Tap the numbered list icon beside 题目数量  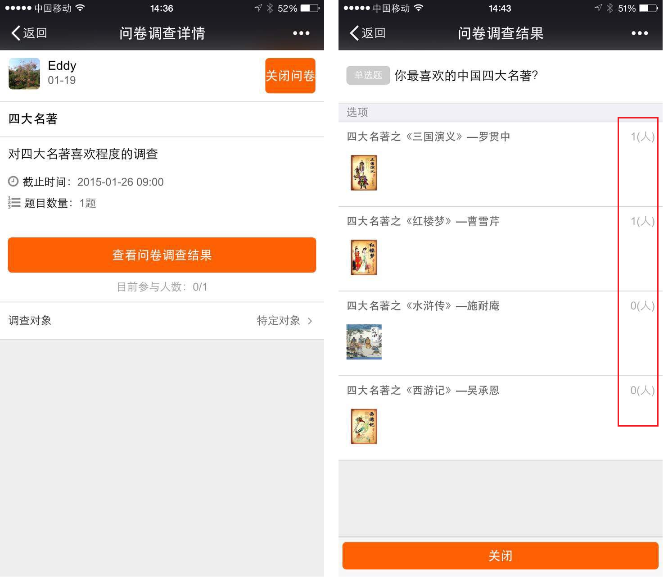coord(14,203)
